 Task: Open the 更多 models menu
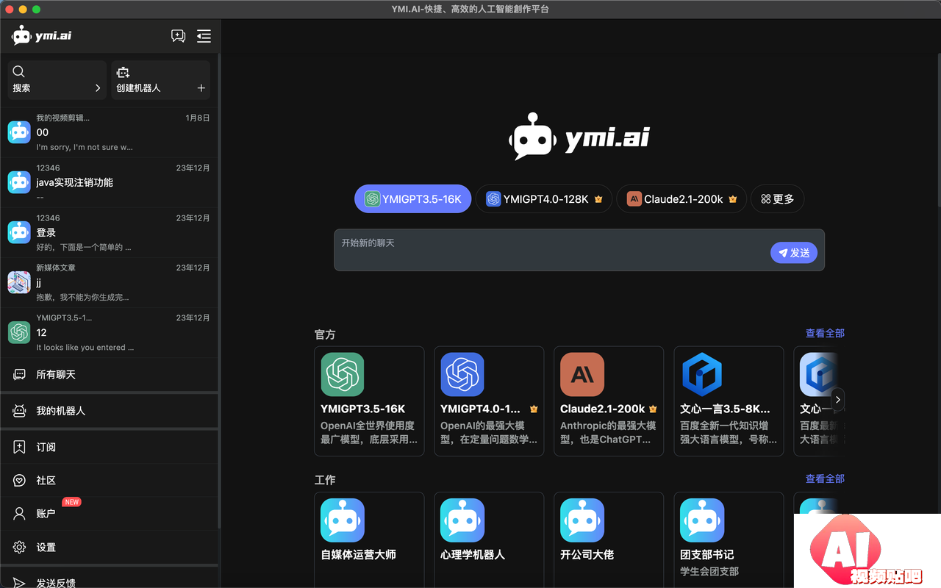coord(777,198)
